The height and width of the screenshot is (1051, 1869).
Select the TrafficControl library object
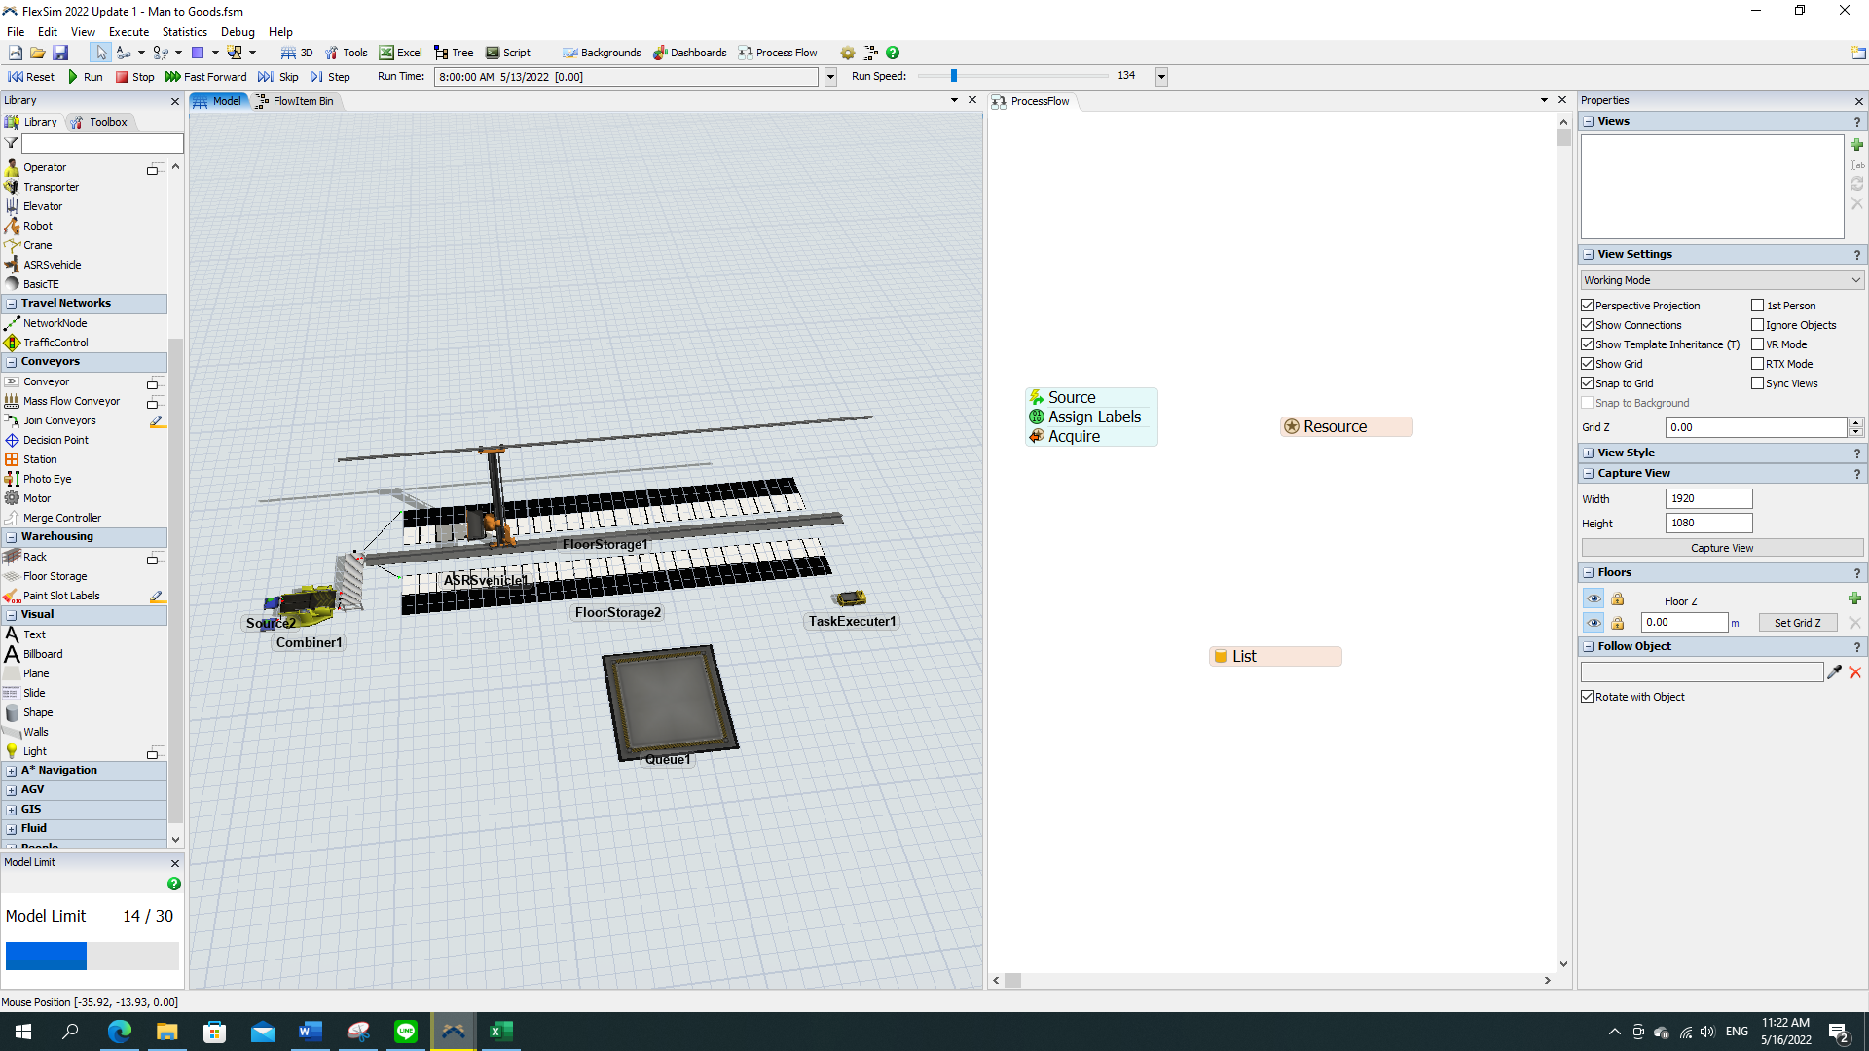55,343
